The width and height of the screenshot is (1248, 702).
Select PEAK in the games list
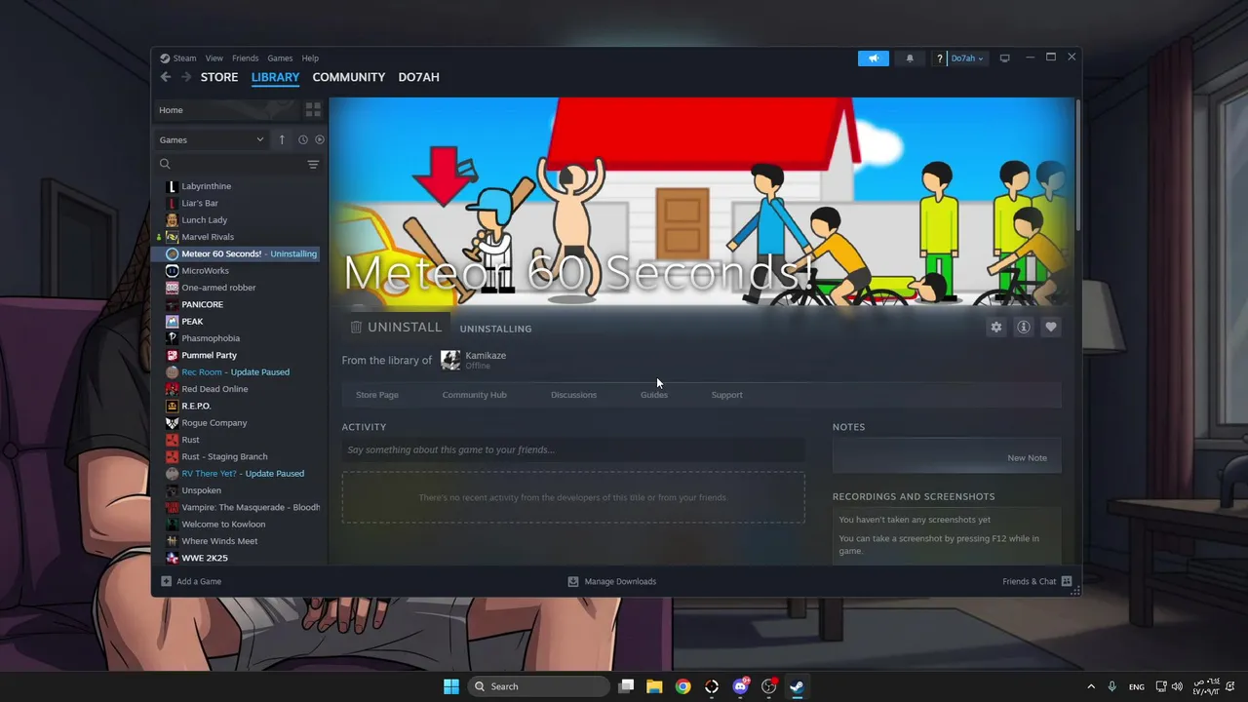[x=192, y=322]
